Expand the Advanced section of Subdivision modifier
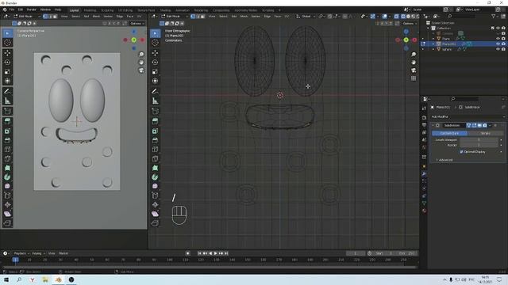The width and height of the screenshot is (508, 285). 444,160
